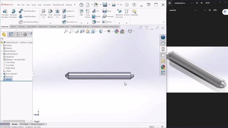The width and height of the screenshot is (228, 128).
Task: Open Reference Geometry tool
Action: (119, 14)
